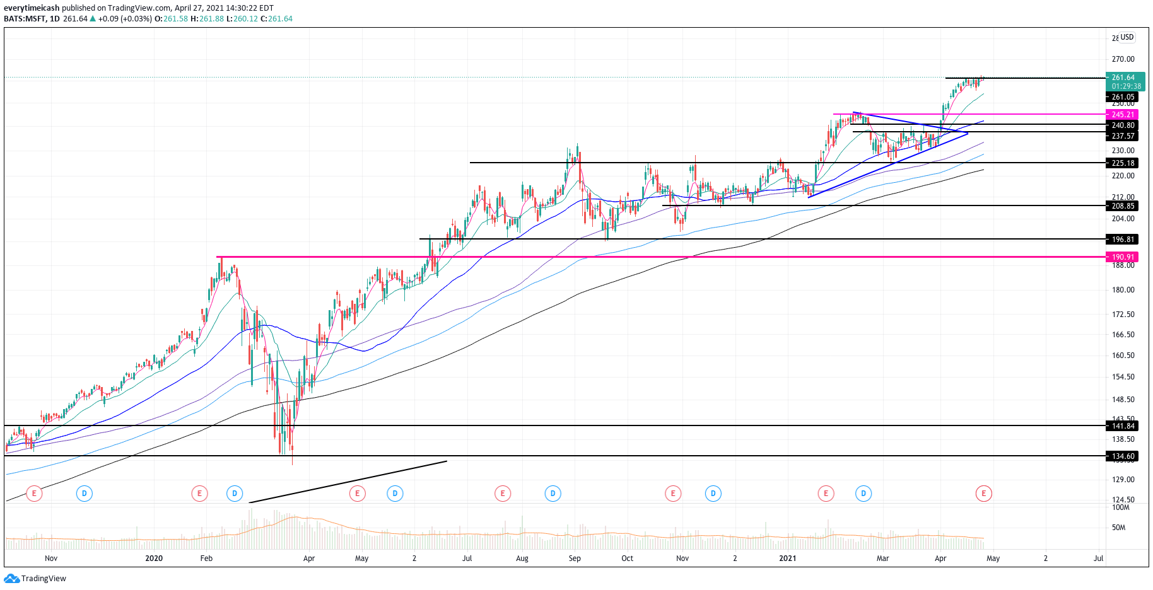Click the 270.00 price axis tick
1153x590 pixels.
(x=1123, y=59)
